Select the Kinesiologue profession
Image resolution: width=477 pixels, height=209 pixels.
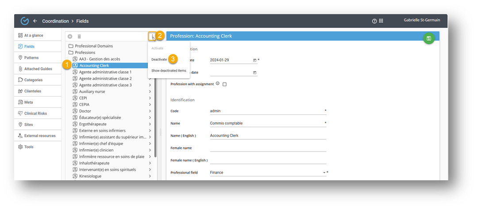pos(90,176)
